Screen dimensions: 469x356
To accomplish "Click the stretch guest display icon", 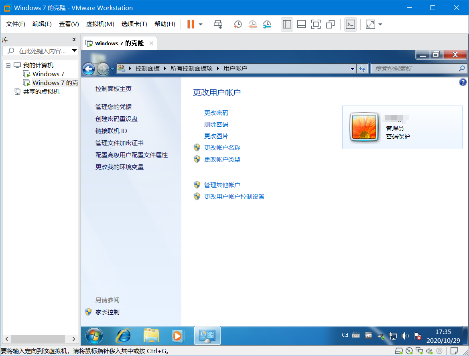I will (x=370, y=24).
